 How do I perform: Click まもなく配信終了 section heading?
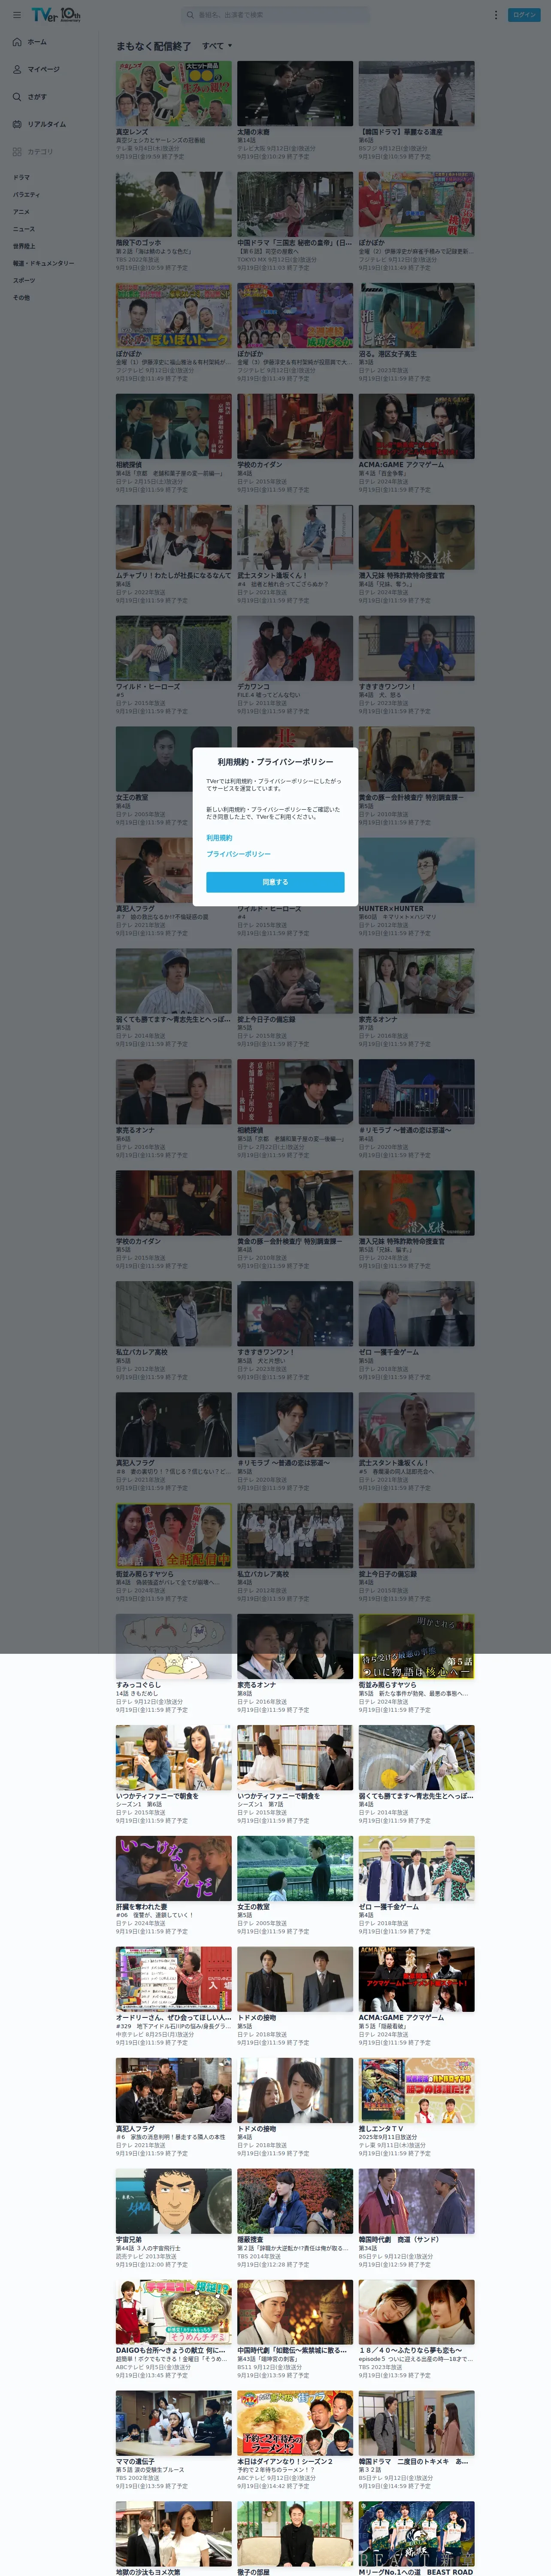pos(153,46)
